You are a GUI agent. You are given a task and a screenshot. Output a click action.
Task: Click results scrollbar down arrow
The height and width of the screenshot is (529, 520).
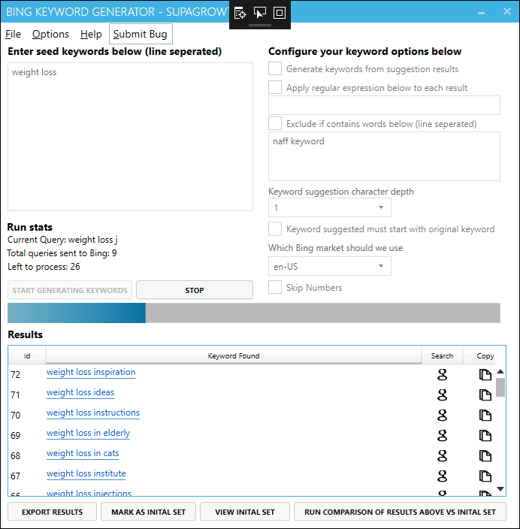coord(500,489)
